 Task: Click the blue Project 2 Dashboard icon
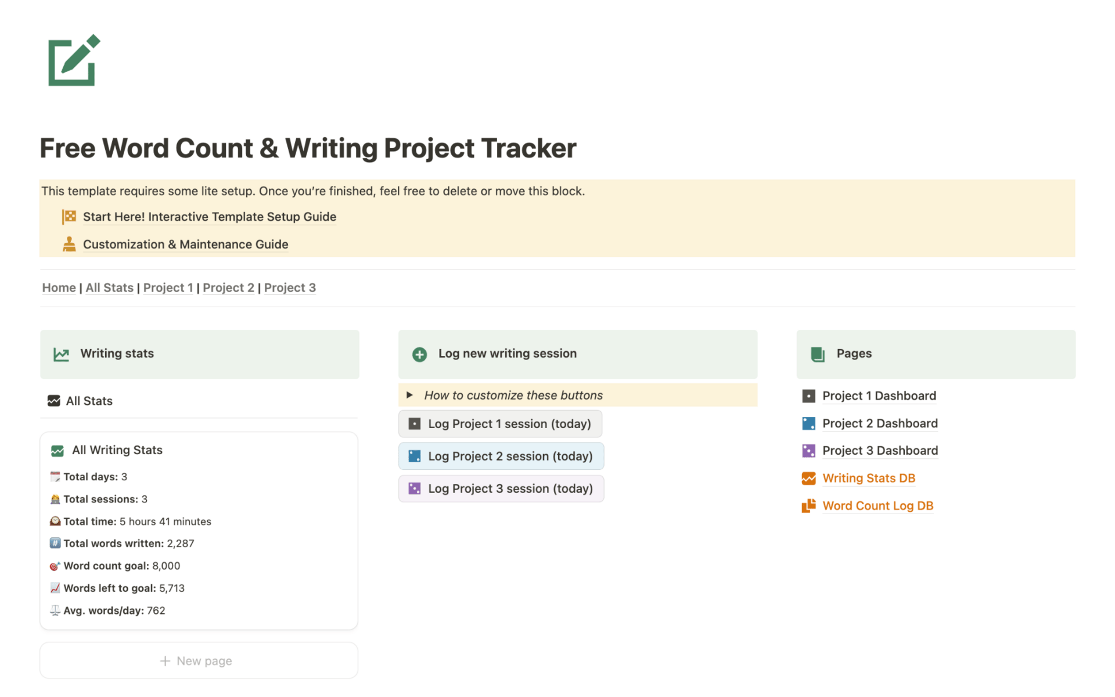point(808,423)
